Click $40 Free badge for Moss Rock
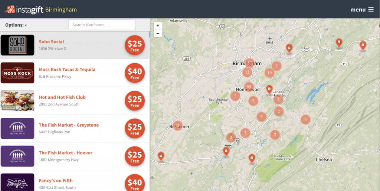The height and width of the screenshot is (191, 380). click(x=134, y=73)
